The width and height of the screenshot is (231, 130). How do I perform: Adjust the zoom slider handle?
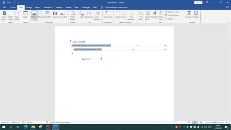click(x=214, y=122)
